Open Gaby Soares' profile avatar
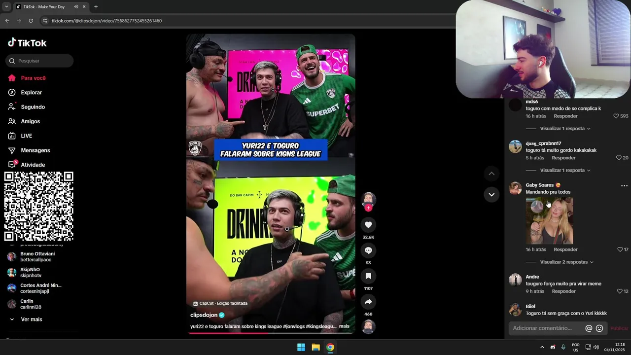631x355 pixels. (x=515, y=188)
